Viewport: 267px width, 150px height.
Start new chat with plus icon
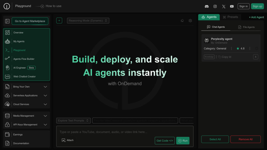pos(59,21)
